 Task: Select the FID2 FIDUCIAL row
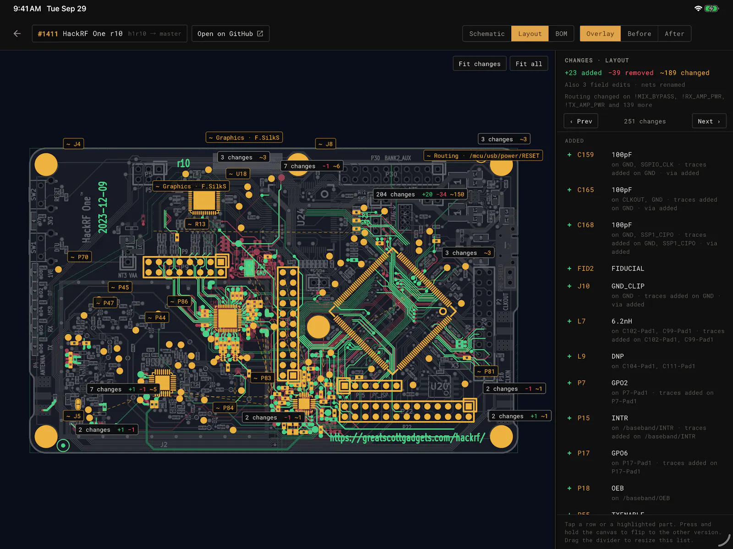(x=644, y=269)
